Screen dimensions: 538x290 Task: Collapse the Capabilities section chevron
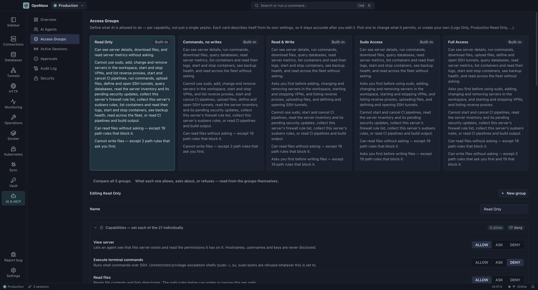[x=95, y=228]
